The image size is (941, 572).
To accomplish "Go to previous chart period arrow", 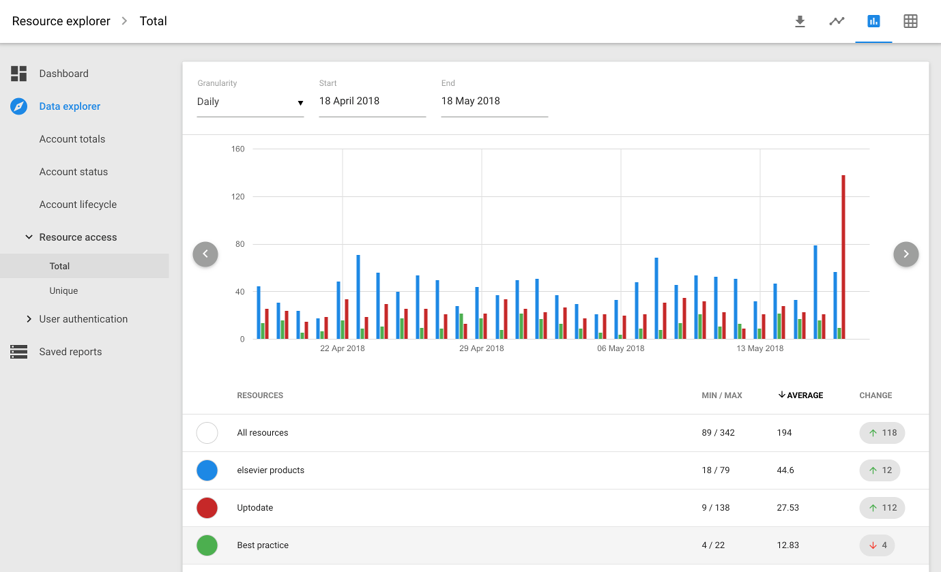I will [x=205, y=254].
